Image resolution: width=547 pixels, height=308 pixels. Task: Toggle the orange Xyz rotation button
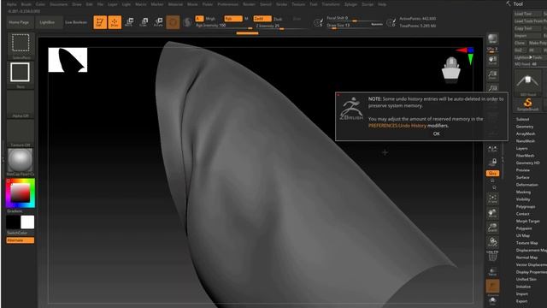(492, 173)
